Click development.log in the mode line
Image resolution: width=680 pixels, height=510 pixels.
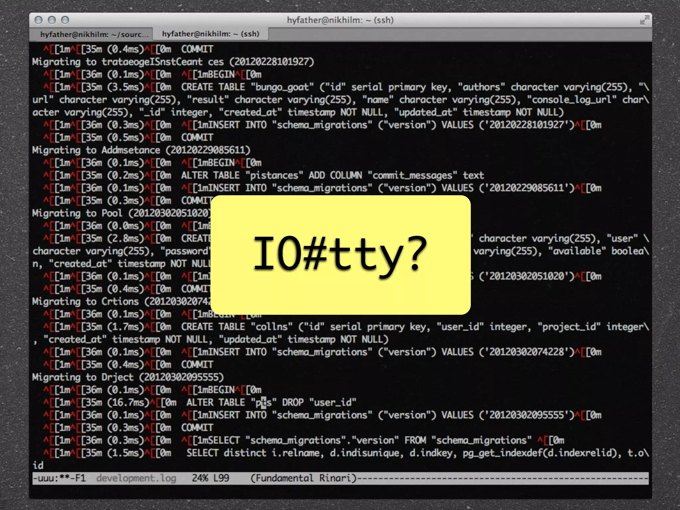point(136,478)
